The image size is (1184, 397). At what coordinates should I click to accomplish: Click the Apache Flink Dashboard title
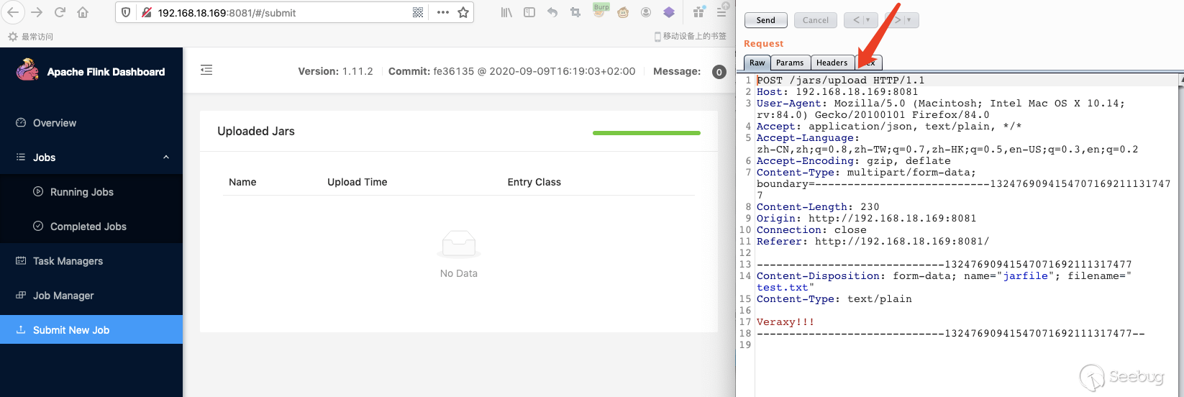tap(106, 71)
